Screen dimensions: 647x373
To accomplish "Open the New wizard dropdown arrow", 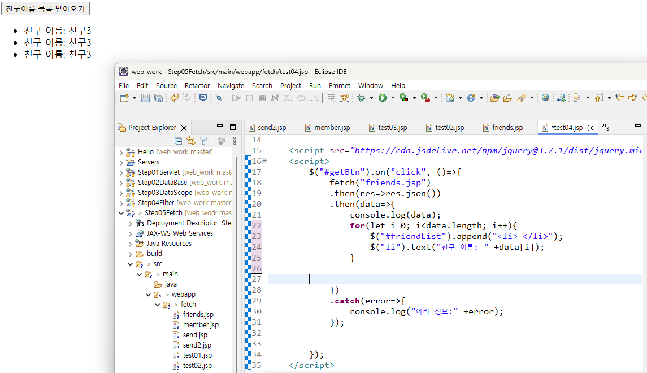I will [134, 98].
